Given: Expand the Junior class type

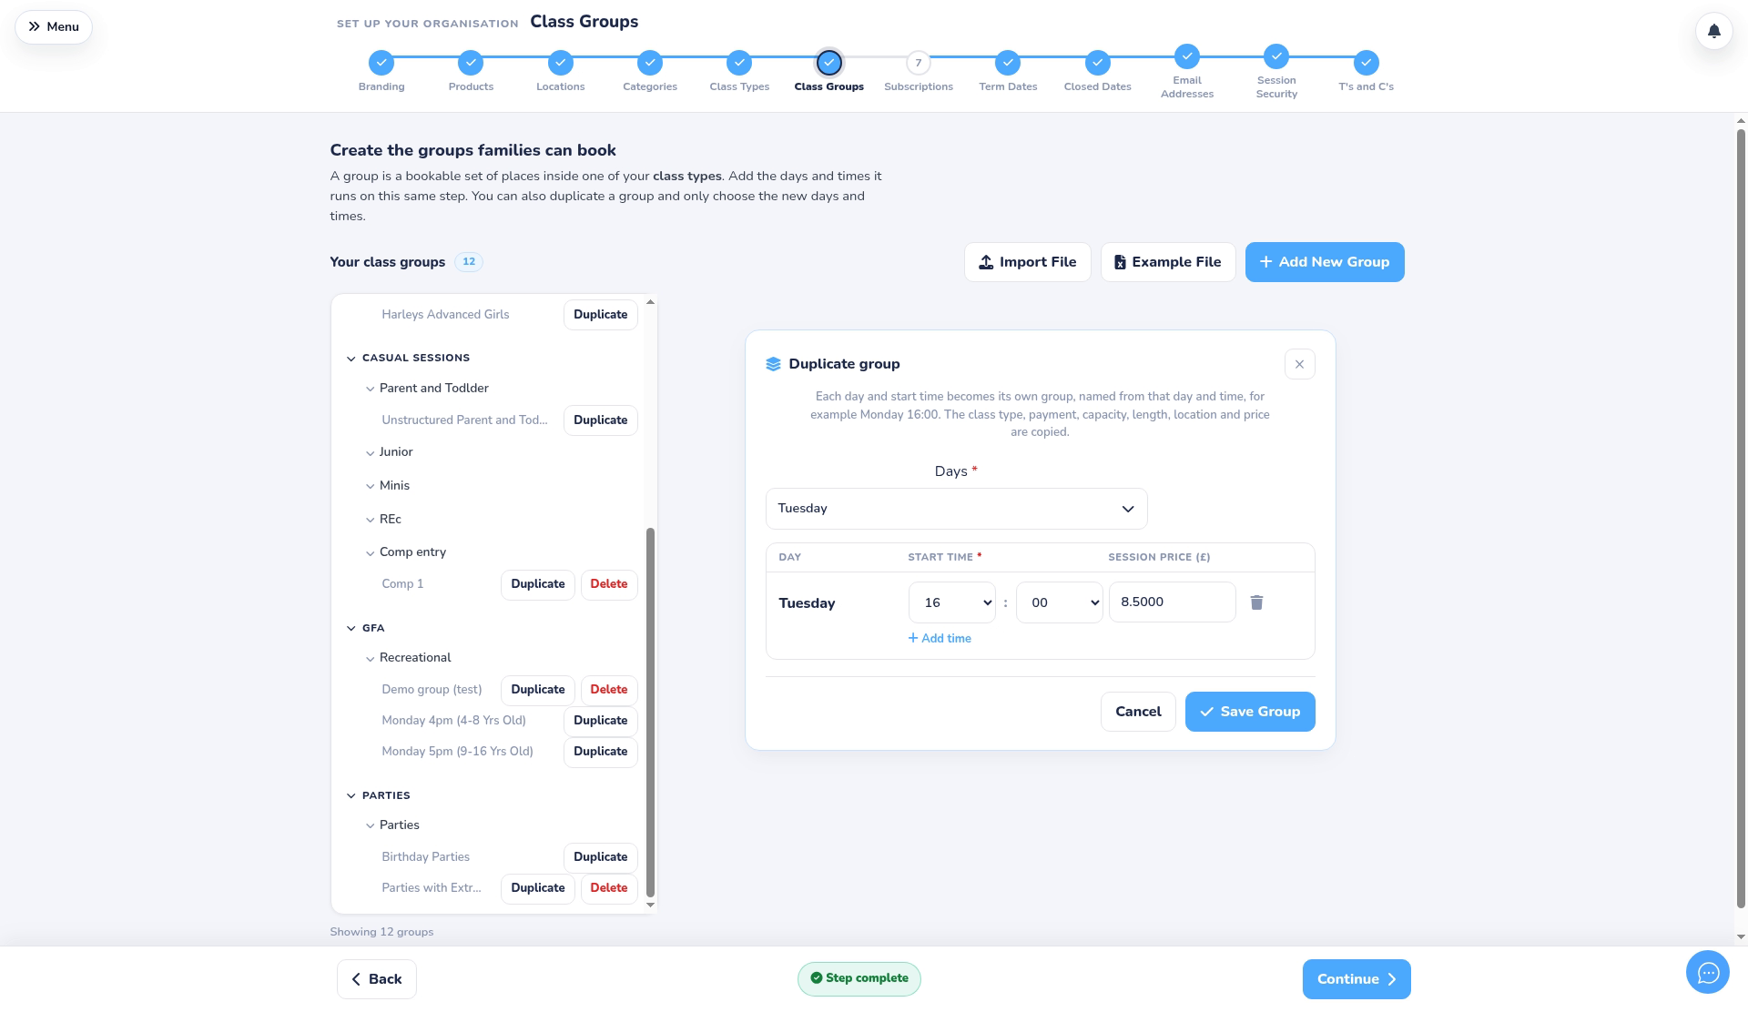Looking at the screenshot, I should coord(370,452).
